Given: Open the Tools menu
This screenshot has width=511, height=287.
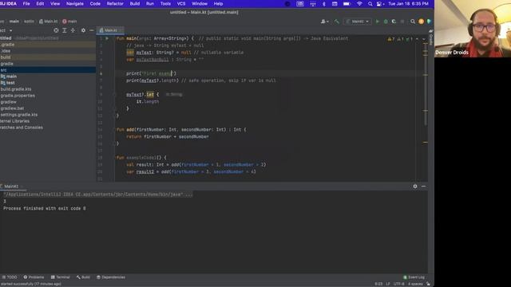Looking at the screenshot, I should [165, 3].
